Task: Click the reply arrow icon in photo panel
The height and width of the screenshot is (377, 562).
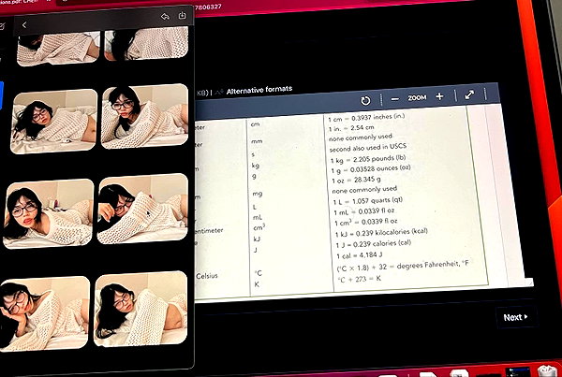Action: (165, 17)
